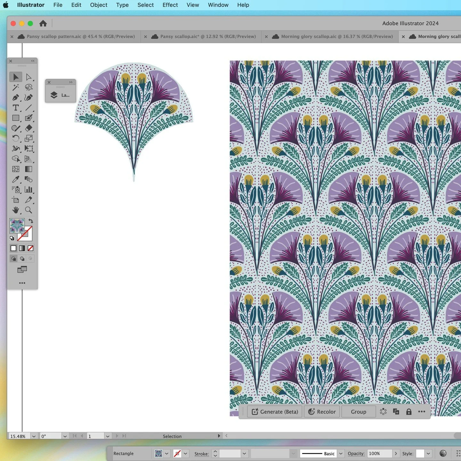Screen dimensions: 461x461
Task: Click the fill color swatch in toolbar
Action: pyautogui.click(x=159, y=453)
